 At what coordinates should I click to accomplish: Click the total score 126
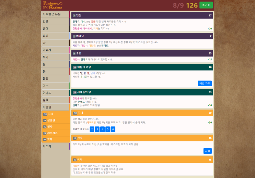tap(192, 5)
